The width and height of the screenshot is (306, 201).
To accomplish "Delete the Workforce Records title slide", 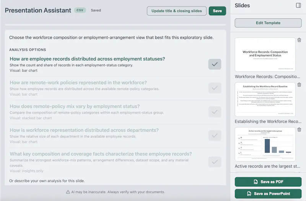I will point(299,40).
